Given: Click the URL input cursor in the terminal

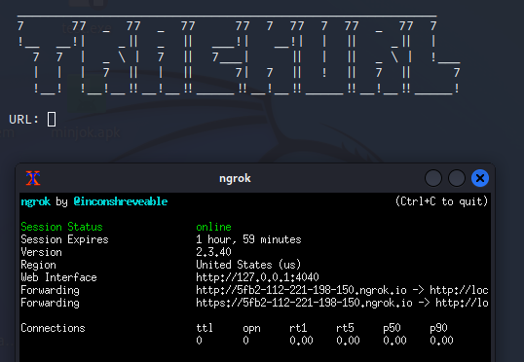Looking at the screenshot, I should coord(52,120).
